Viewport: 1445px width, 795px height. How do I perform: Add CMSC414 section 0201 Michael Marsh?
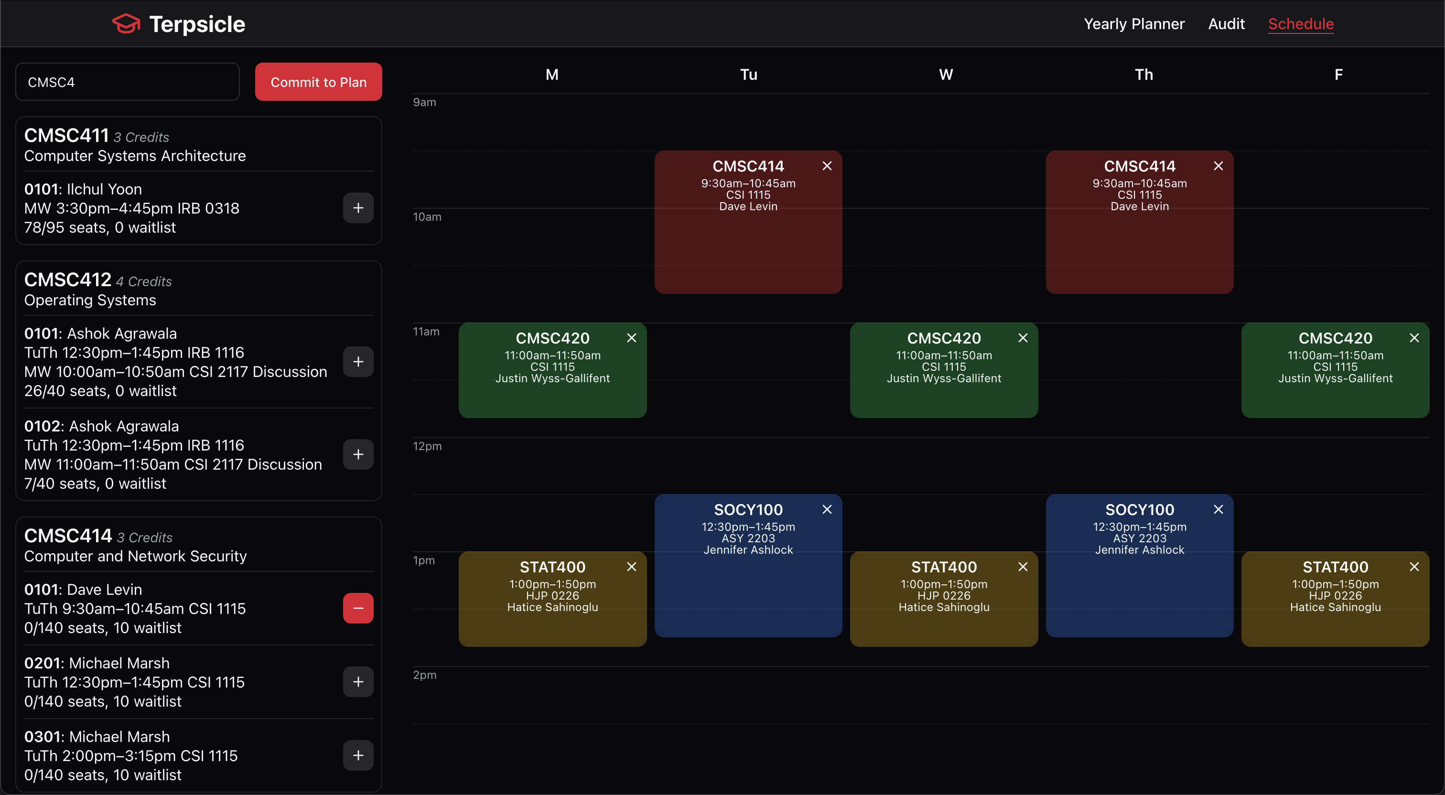tap(358, 682)
